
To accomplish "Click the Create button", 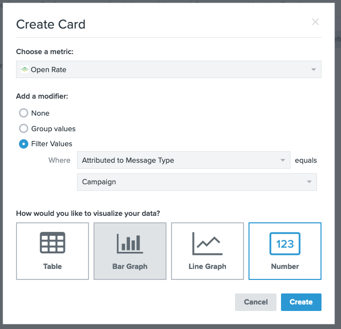I will [x=301, y=302].
